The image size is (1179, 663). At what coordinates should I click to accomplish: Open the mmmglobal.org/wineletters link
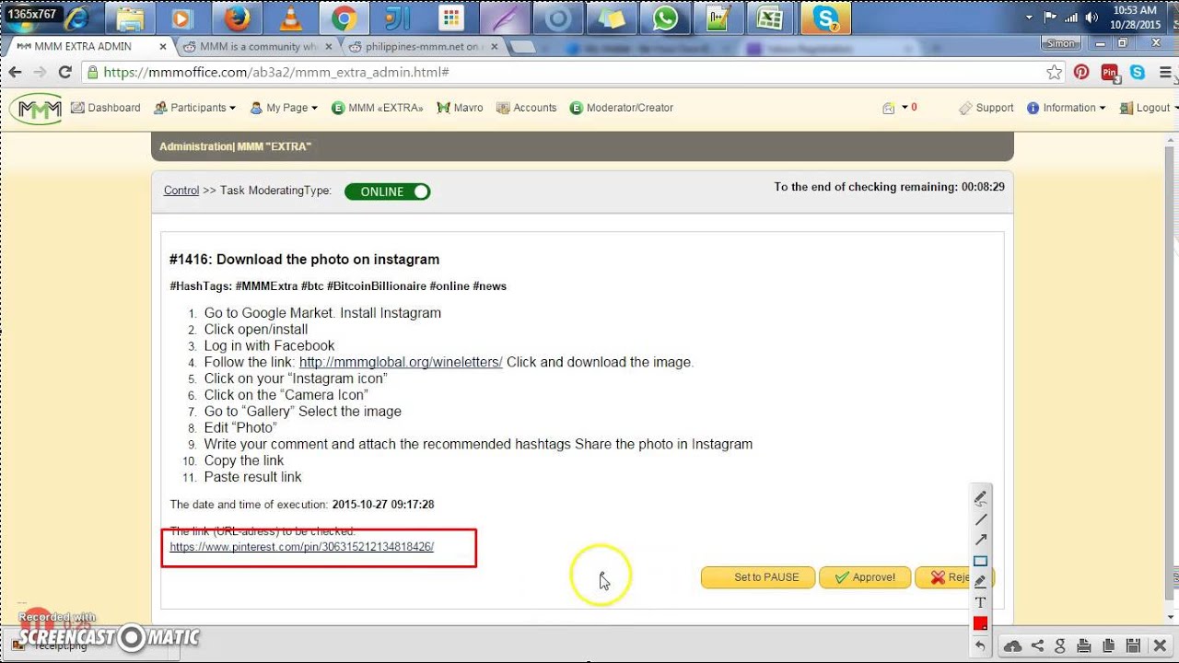tap(401, 362)
